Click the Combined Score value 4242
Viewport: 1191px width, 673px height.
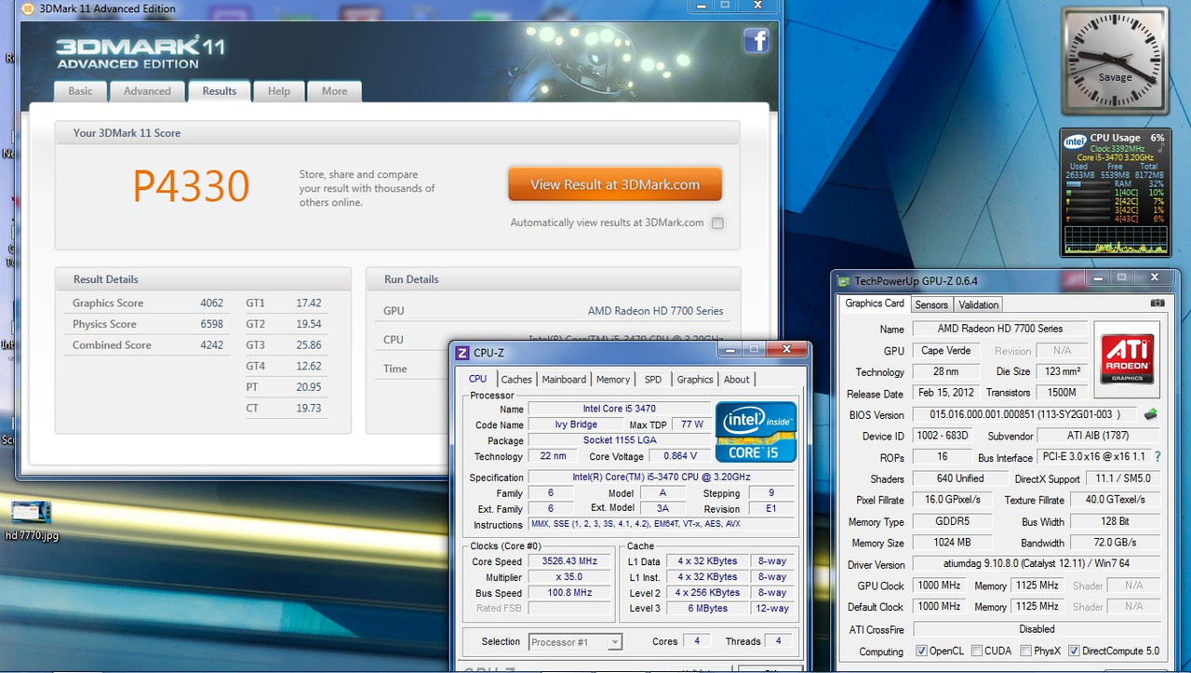pyautogui.click(x=211, y=344)
